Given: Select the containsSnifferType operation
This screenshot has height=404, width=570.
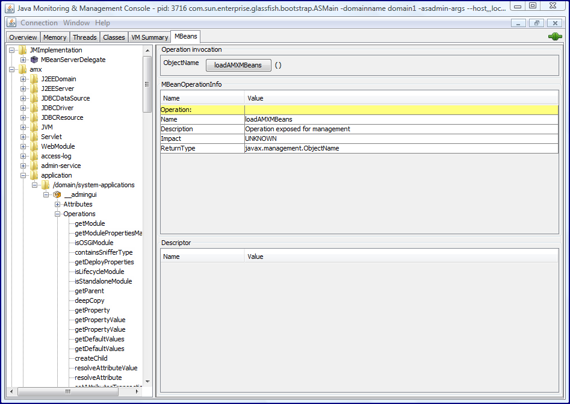Looking at the screenshot, I should pos(104,252).
